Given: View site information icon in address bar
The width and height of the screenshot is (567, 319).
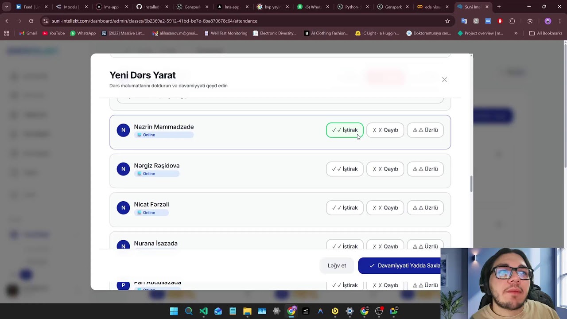Looking at the screenshot, I should [x=45, y=21].
